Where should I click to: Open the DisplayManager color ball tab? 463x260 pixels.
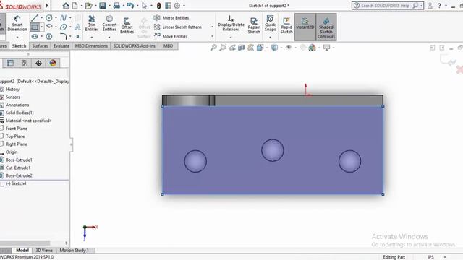pos(53,63)
